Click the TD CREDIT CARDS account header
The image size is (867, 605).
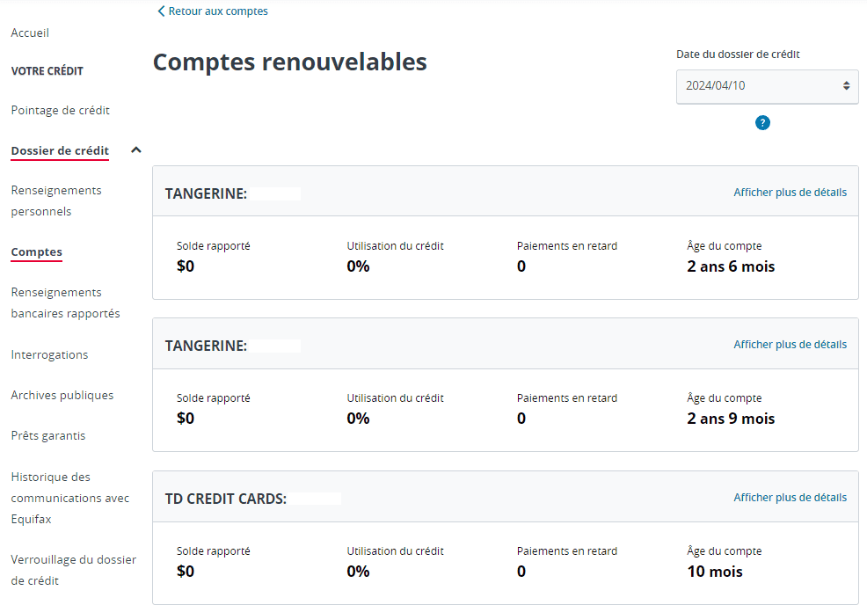click(x=226, y=499)
